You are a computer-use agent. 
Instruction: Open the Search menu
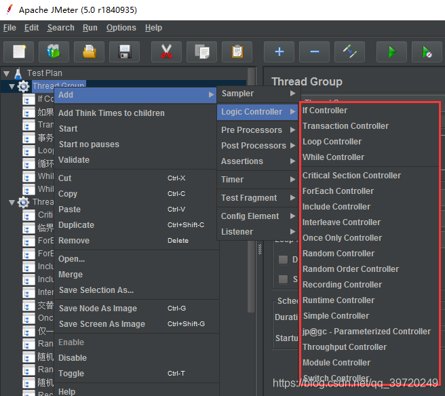pyautogui.click(x=61, y=28)
